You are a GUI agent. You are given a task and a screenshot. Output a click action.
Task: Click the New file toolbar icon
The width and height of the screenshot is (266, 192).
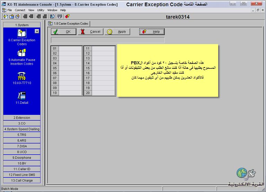(6, 17)
